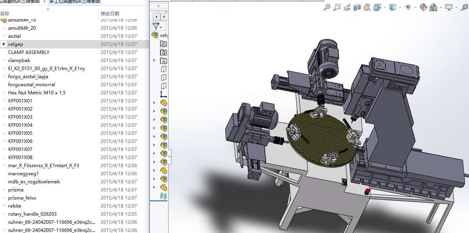The height and width of the screenshot is (233, 469).
Task: Open the feature tree filter dropdown
Action: pos(160,27)
